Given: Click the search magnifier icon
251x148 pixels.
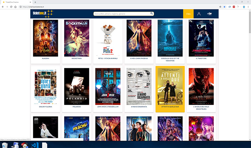Looking at the screenshot, I should point(151,14).
